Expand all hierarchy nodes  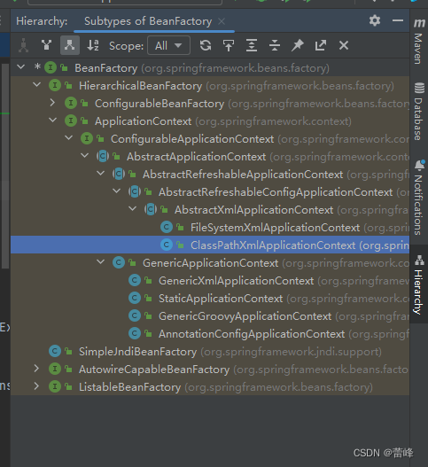pos(252,45)
